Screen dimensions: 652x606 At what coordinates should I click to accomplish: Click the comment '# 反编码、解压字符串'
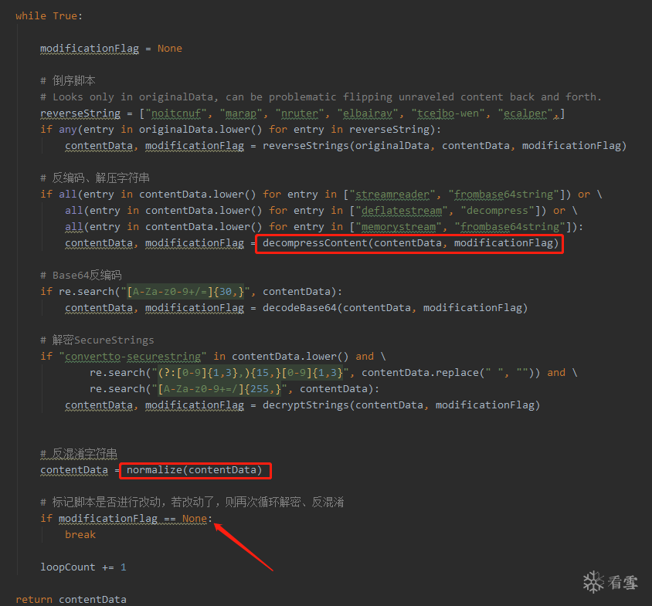[95, 178]
